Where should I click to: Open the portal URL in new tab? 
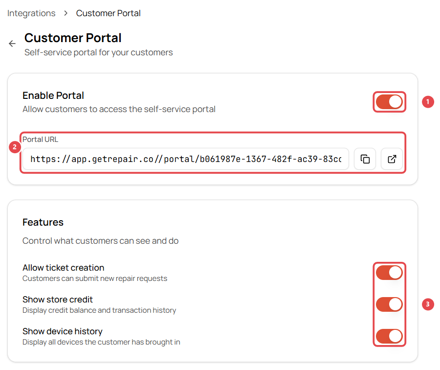click(392, 159)
